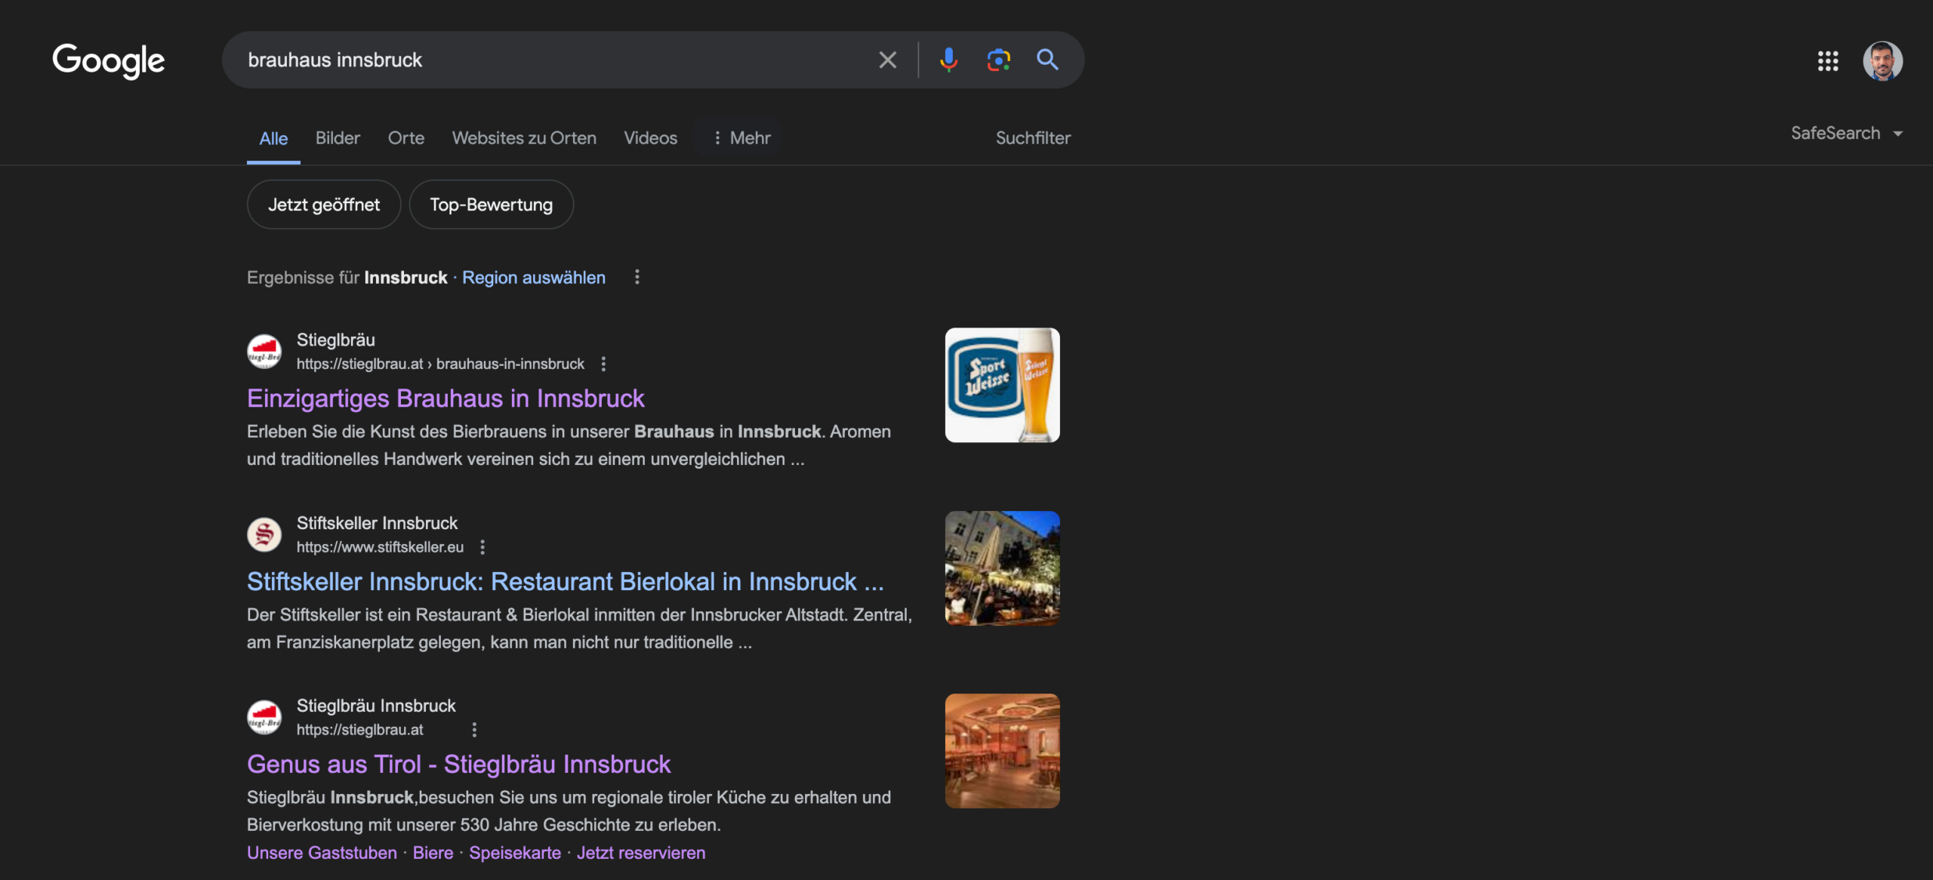This screenshot has width=1933, height=880.
Task: Switch to the Videos tab
Action: point(650,138)
